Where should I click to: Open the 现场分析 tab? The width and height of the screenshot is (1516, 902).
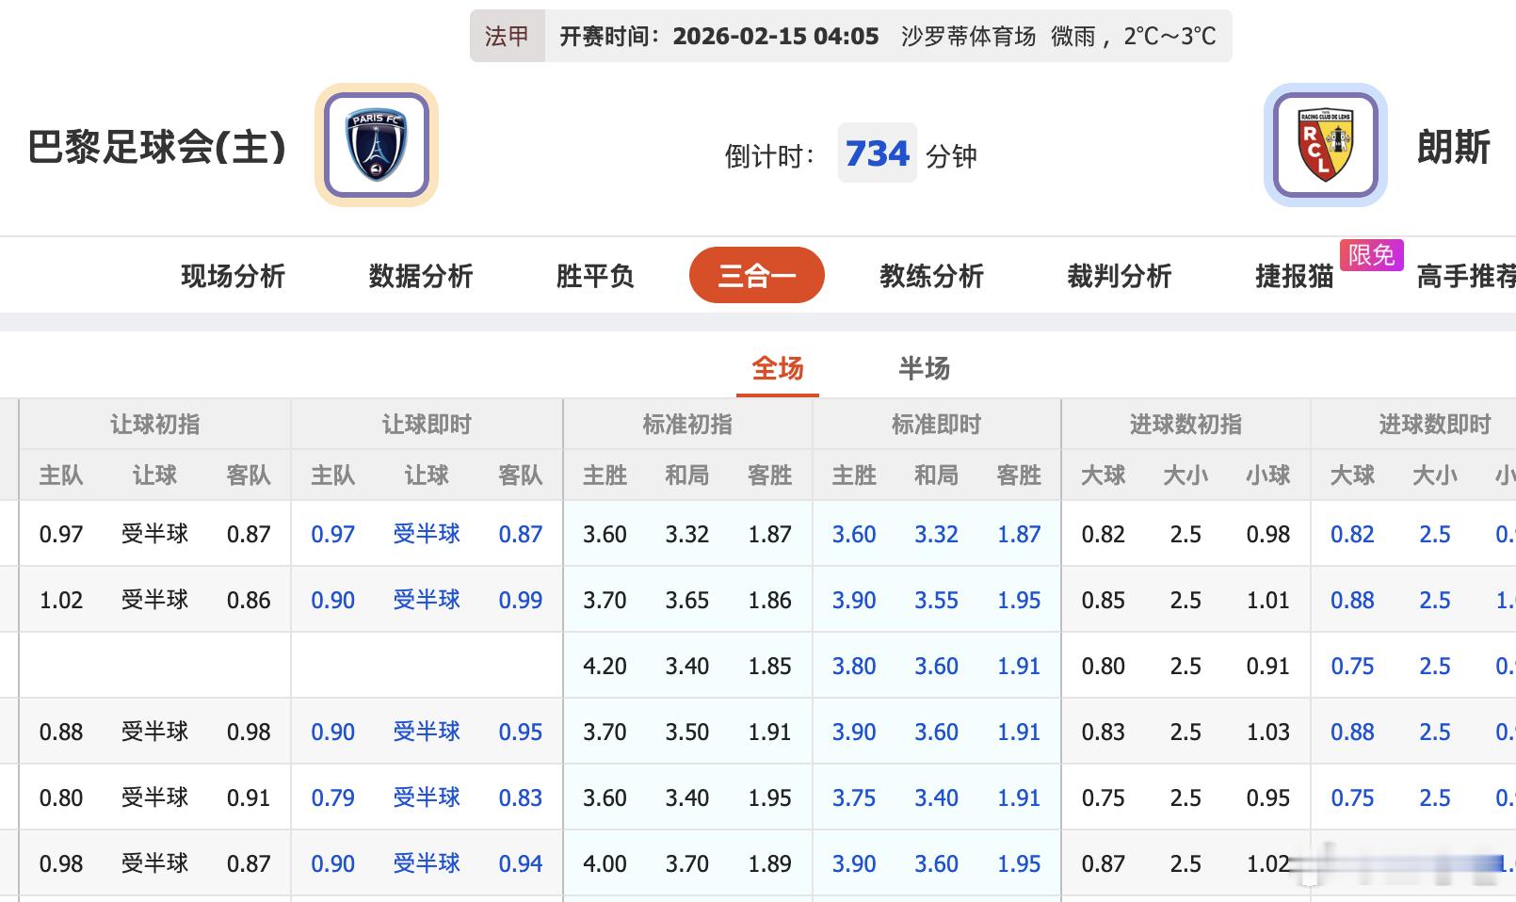pyautogui.click(x=233, y=275)
